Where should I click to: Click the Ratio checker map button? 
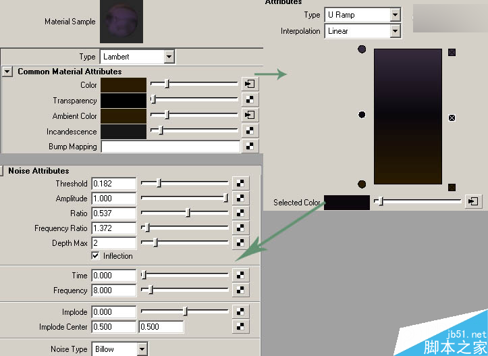[240, 213]
